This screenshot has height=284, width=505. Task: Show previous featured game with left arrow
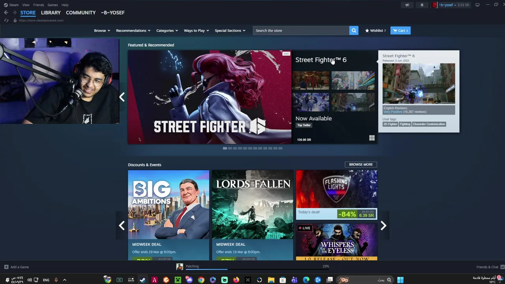(x=122, y=97)
